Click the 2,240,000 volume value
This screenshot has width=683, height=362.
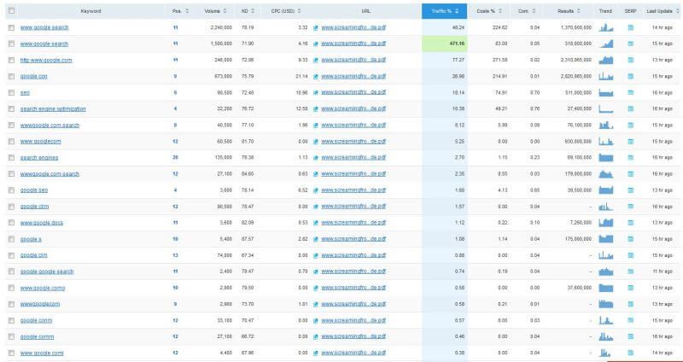click(x=221, y=27)
